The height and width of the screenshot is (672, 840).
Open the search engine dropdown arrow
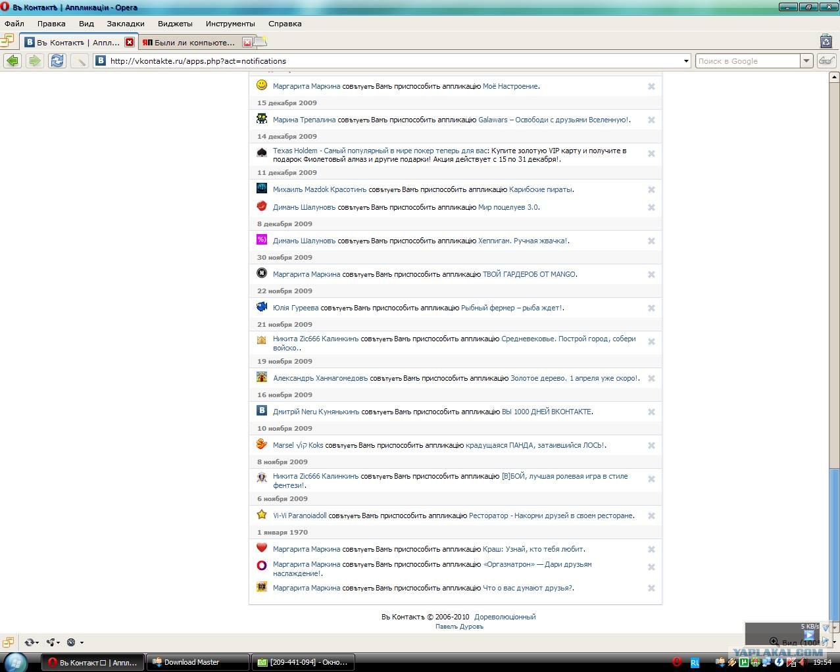807,61
